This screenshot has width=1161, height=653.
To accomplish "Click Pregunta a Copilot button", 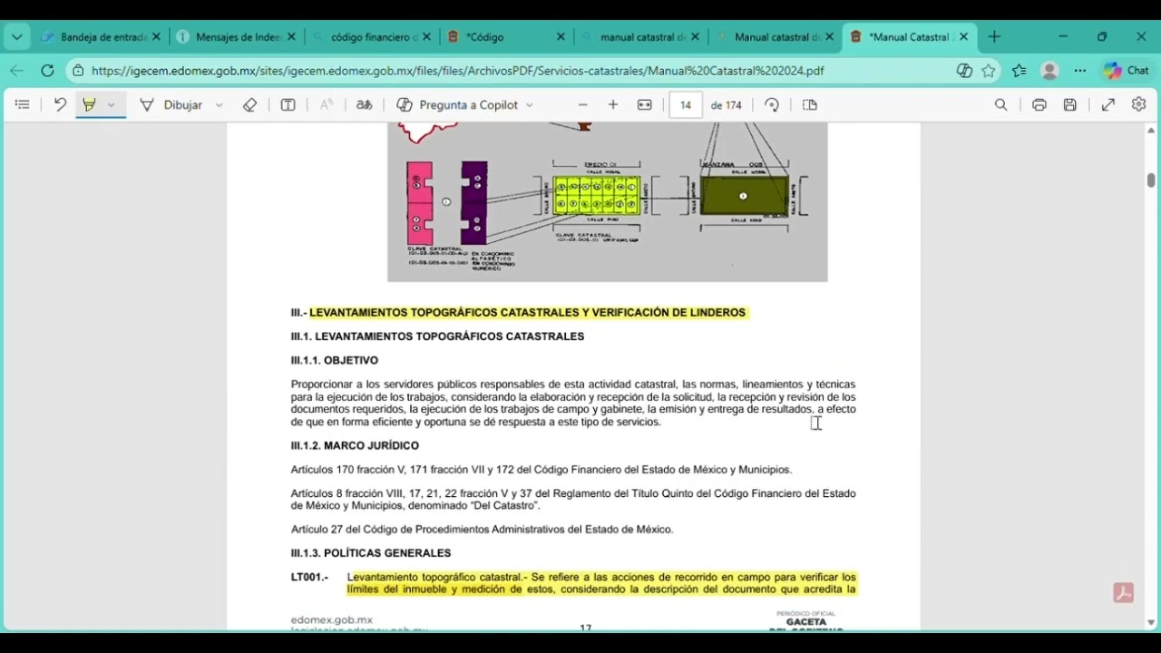I will tap(458, 105).
